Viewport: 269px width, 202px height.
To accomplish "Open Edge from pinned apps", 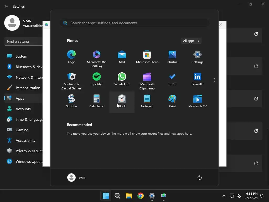I will pos(71,57).
